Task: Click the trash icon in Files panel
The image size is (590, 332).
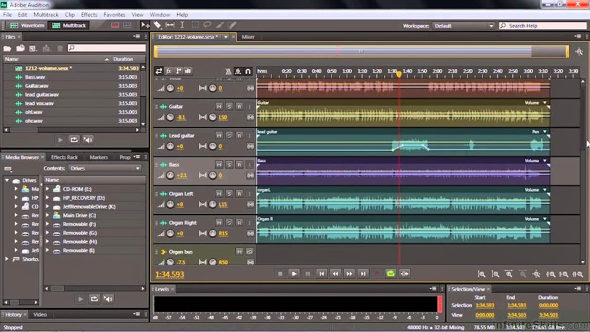Action: [x=60, y=48]
